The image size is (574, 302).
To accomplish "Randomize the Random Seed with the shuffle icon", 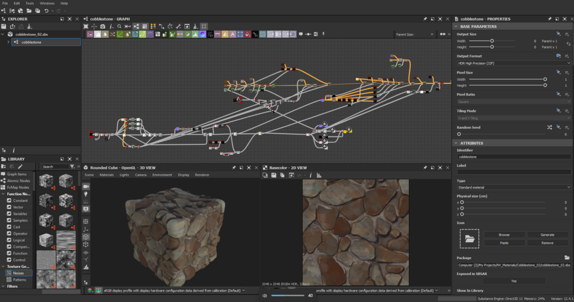I will tap(549, 127).
